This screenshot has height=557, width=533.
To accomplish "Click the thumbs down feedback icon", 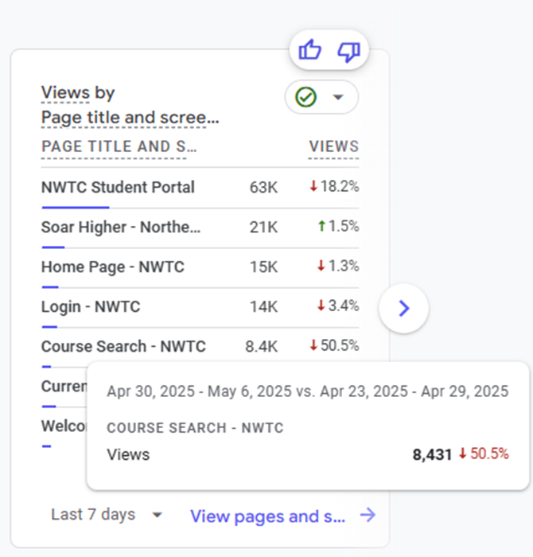I will point(348,52).
